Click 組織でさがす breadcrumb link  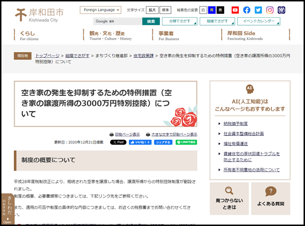77,56
